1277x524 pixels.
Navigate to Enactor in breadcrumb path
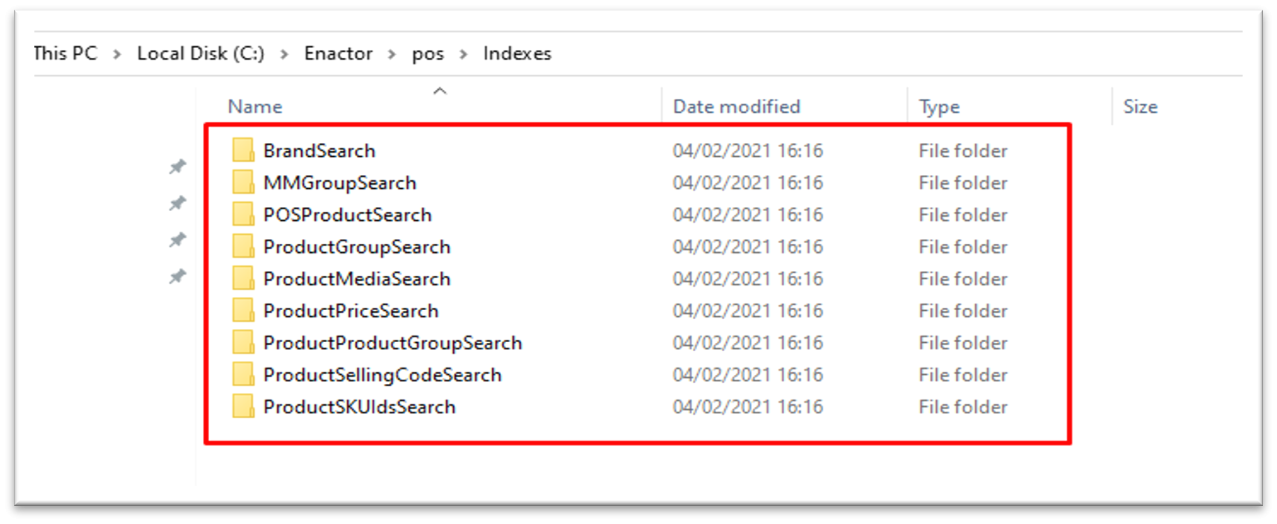338,54
